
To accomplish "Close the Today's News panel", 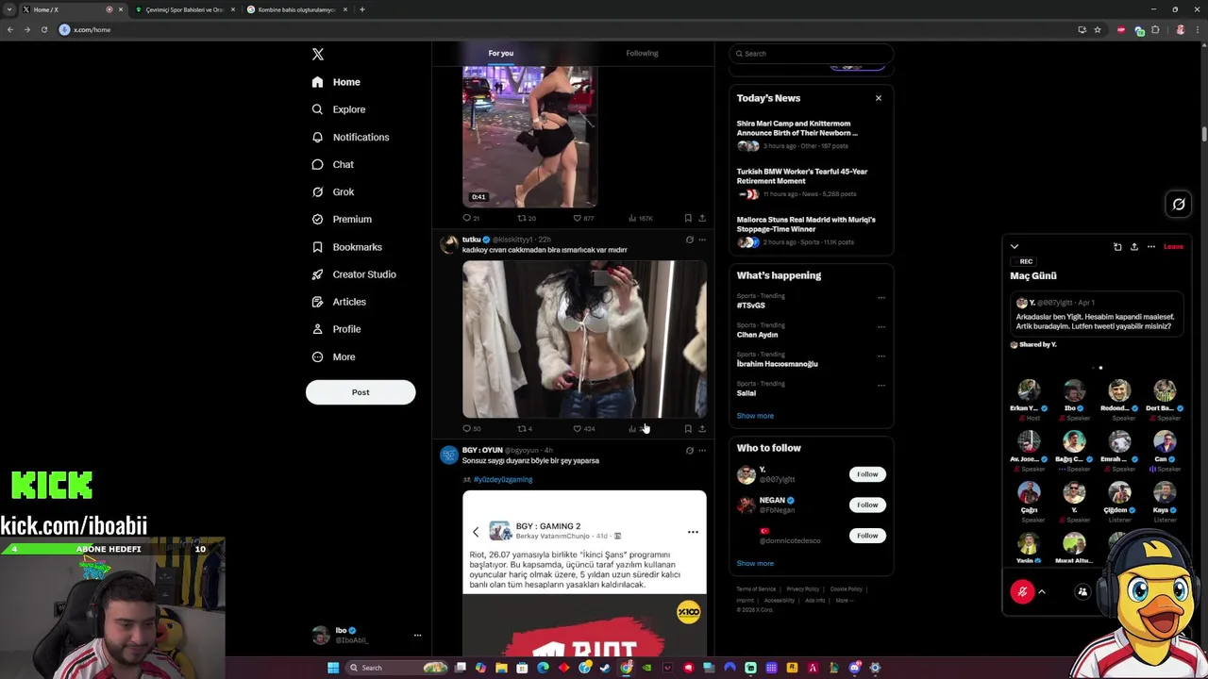I will tap(878, 98).
